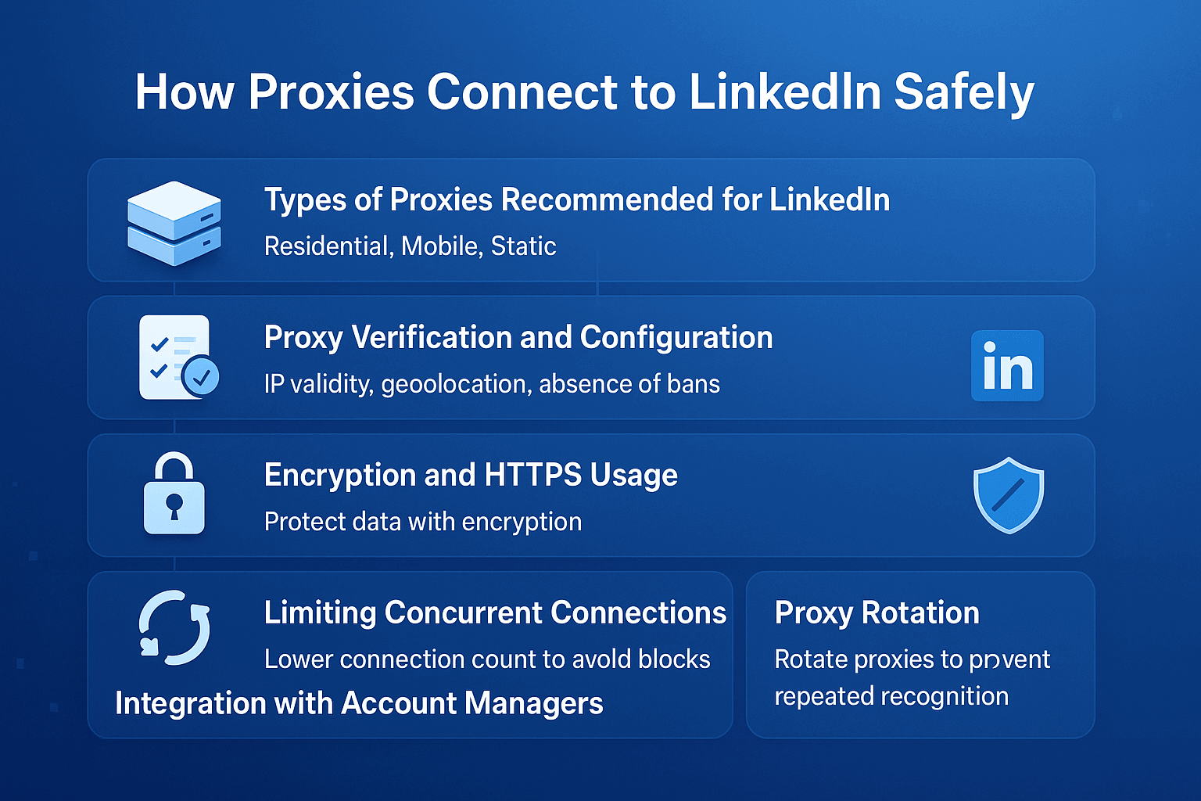This screenshot has width=1201, height=801.
Task: Select 'Types of Proxies Recommended for LinkedIn' heading
Action: pos(577,200)
